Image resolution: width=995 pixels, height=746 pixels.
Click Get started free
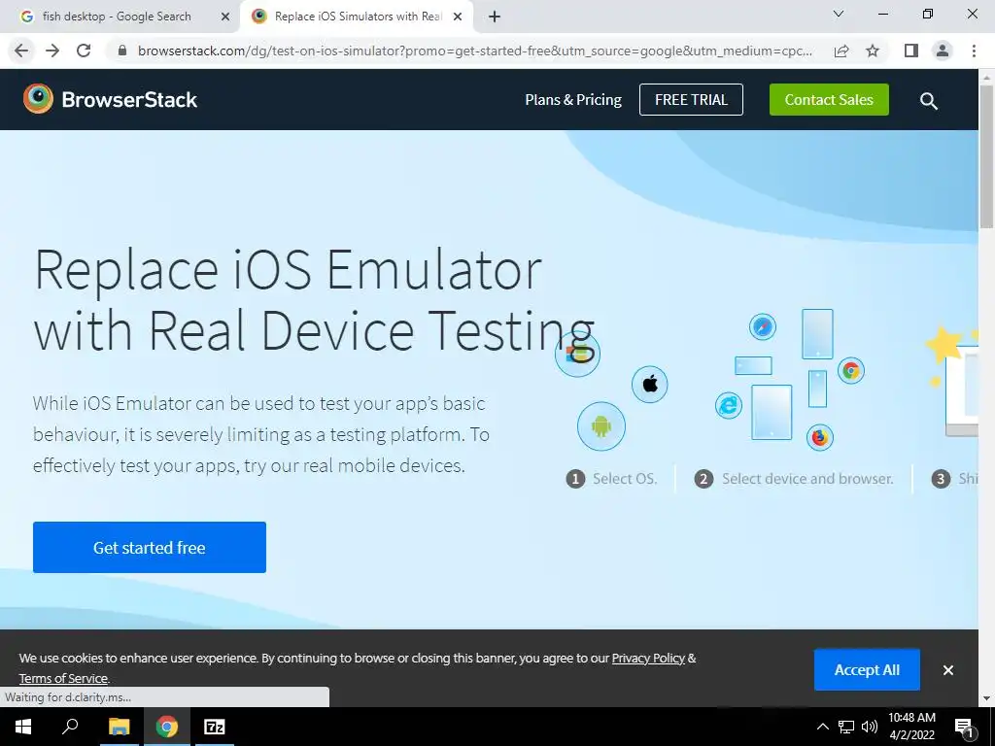(149, 548)
